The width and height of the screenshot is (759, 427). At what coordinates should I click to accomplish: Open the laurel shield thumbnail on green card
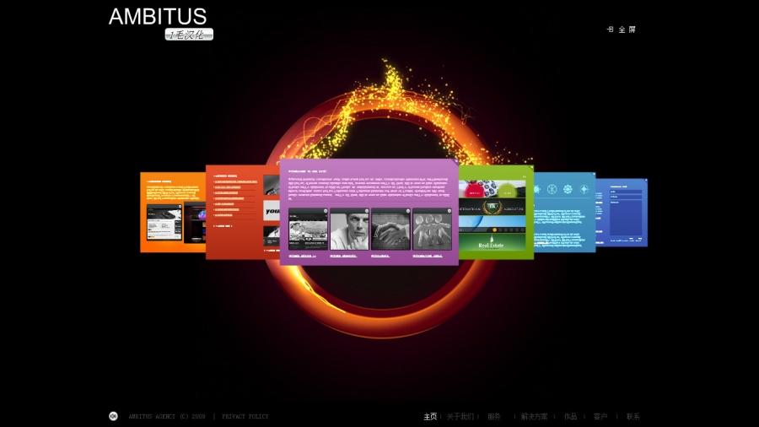pyautogui.click(x=492, y=208)
